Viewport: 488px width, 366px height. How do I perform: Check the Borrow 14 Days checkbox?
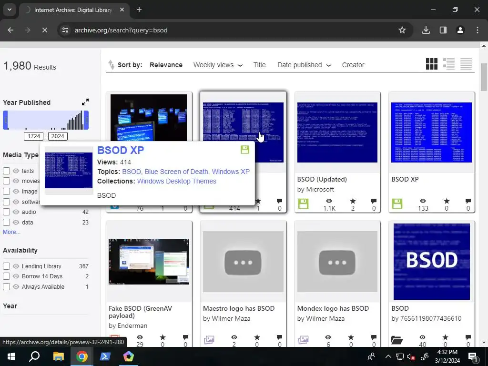click(x=6, y=276)
